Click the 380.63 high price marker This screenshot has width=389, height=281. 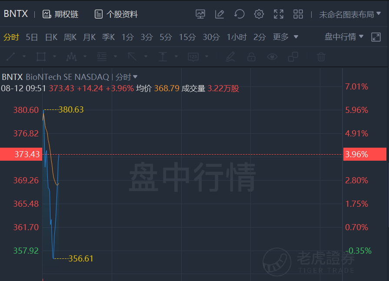(71, 109)
